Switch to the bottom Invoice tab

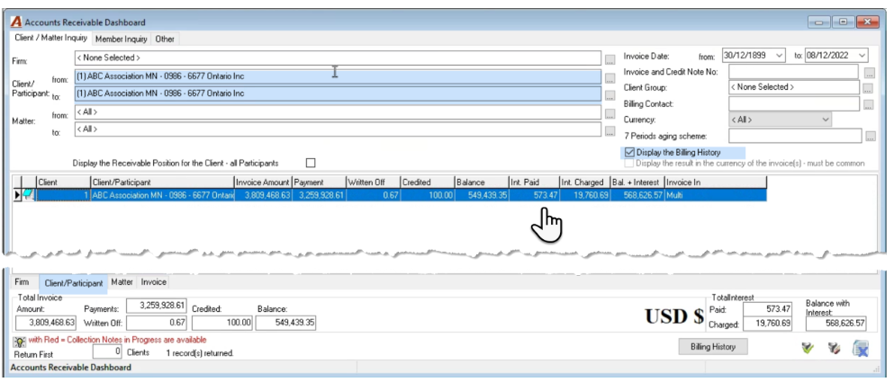pyautogui.click(x=153, y=282)
